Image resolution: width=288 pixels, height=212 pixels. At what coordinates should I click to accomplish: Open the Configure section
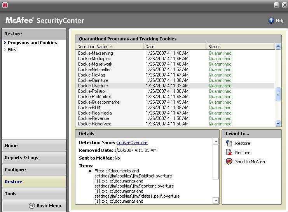pos(34,170)
